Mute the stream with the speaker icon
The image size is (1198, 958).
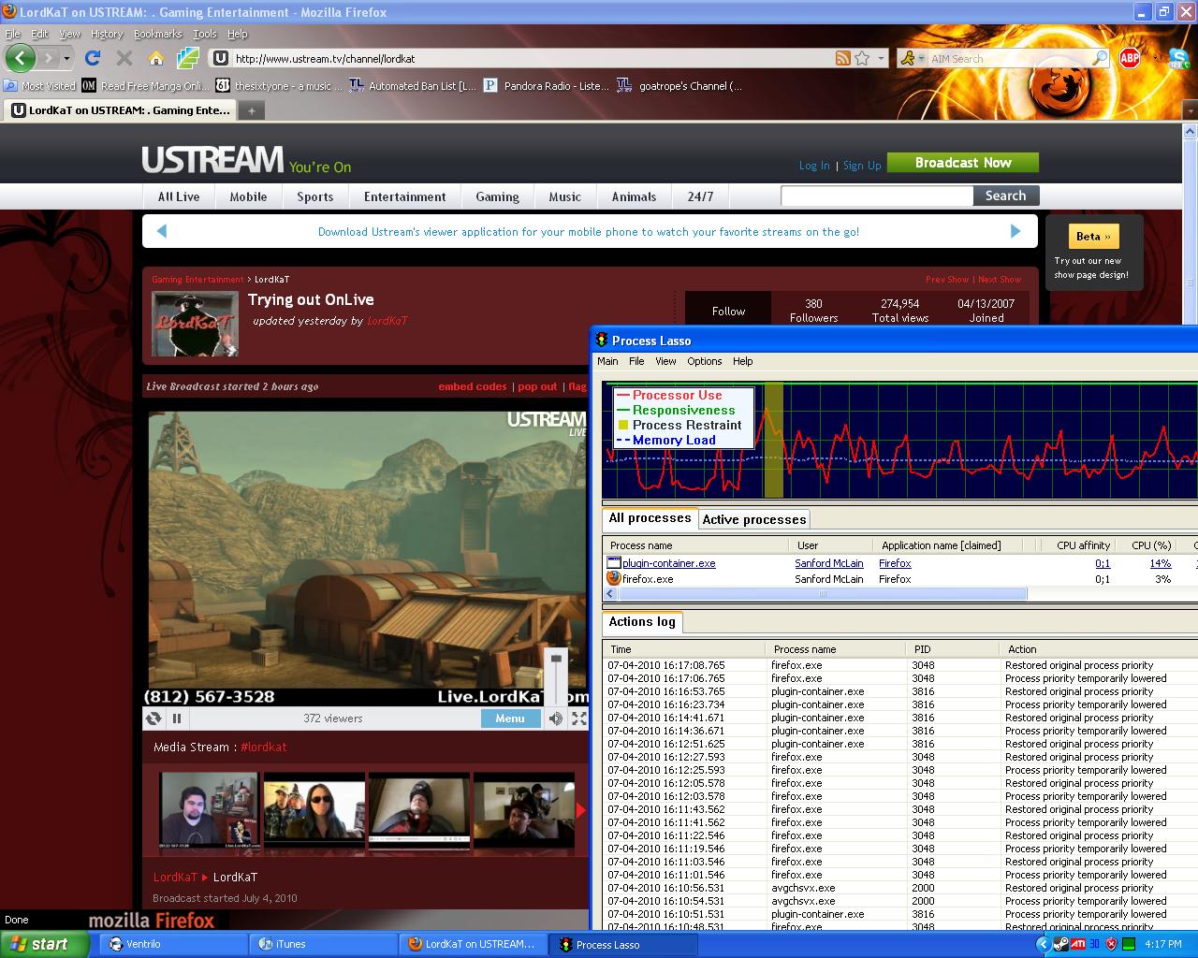pos(556,718)
